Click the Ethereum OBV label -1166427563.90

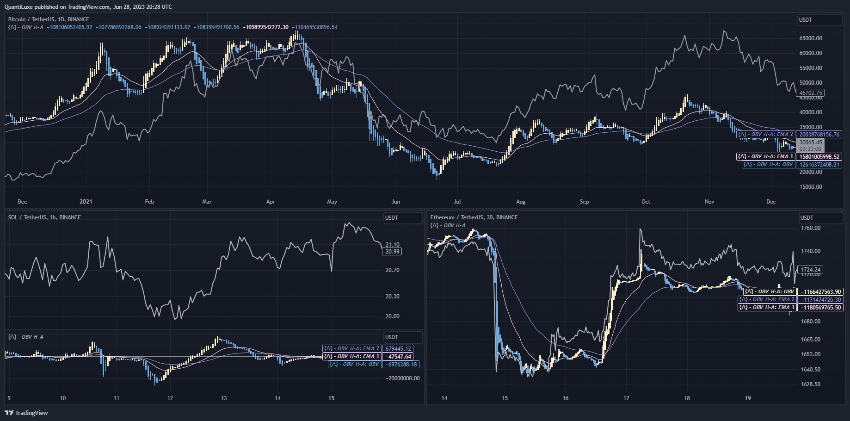tap(793, 292)
